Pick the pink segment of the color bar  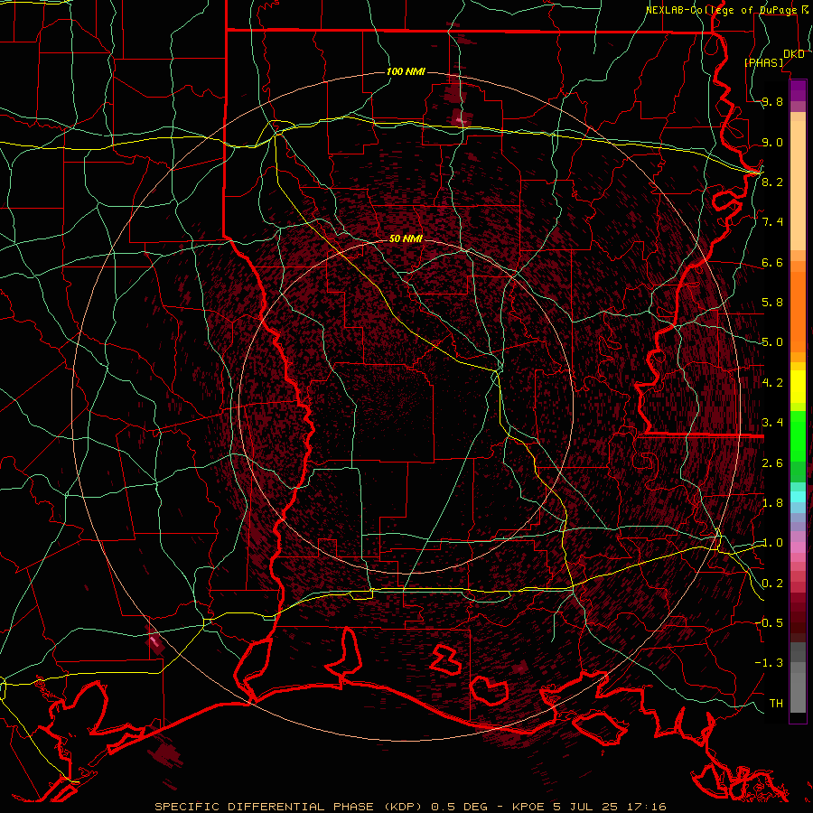tap(798, 547)
